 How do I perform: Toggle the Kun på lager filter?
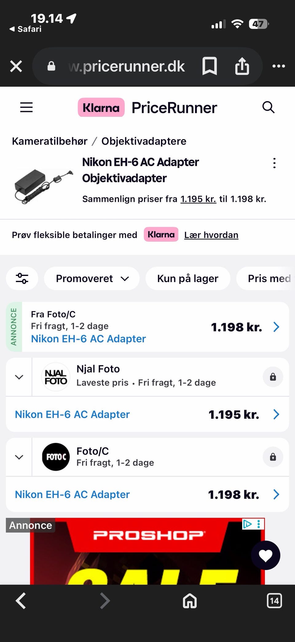click(188, 278)
